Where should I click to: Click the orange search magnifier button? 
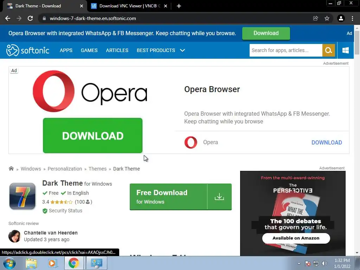[x=329, y=50]
